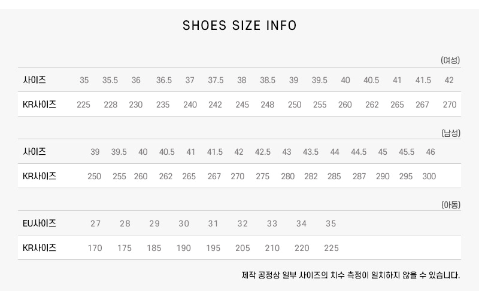Select EU size 27 in kids' table
The width and height of the screenshot is (479, 291).
pos(96,223)
